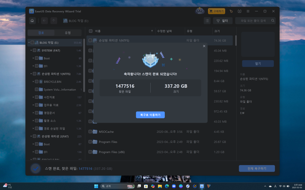Toggle sort order arrow in 이름 column

point(152,31)
